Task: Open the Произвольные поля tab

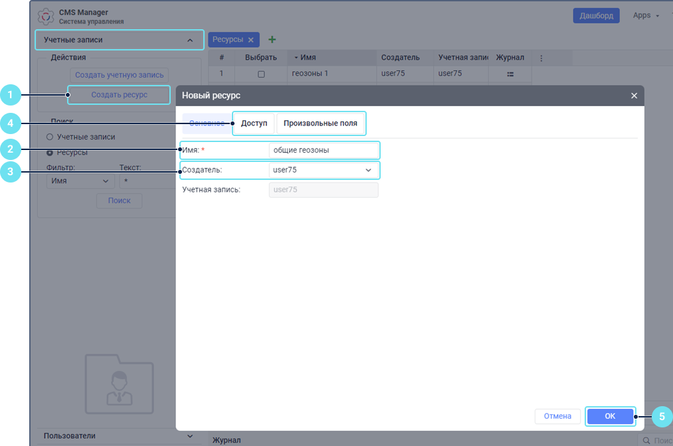Action: [x=320, y=123]
